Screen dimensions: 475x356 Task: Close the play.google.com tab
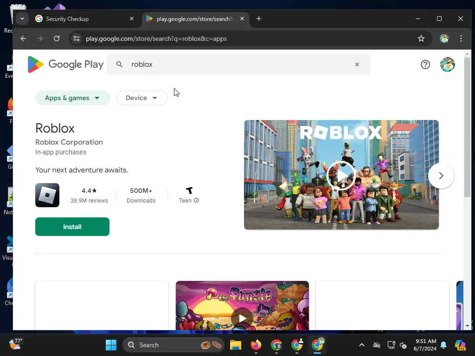point(242,19)
